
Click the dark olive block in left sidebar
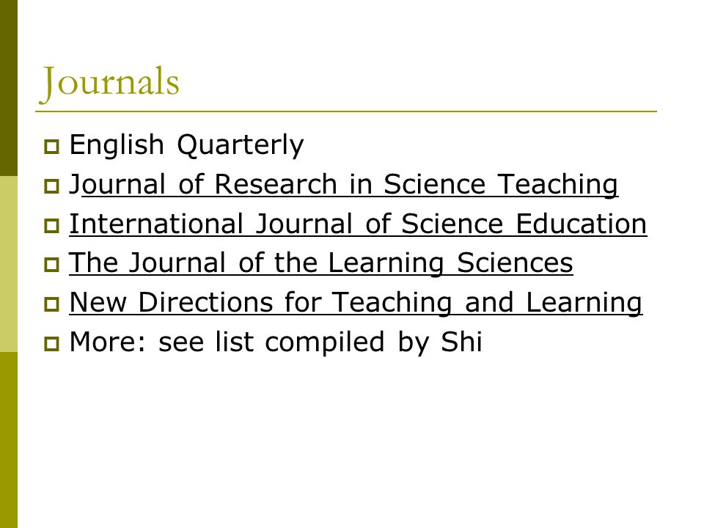click(9, 88)
